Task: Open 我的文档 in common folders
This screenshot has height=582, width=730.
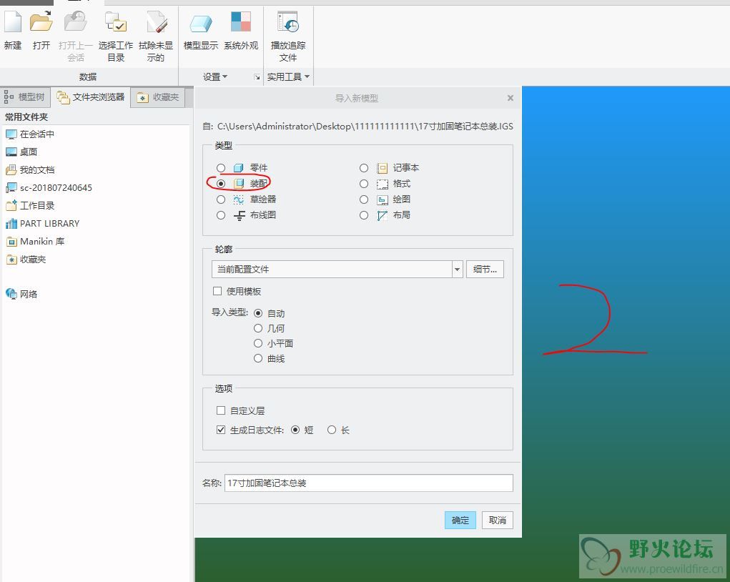Action: [30, 170]
